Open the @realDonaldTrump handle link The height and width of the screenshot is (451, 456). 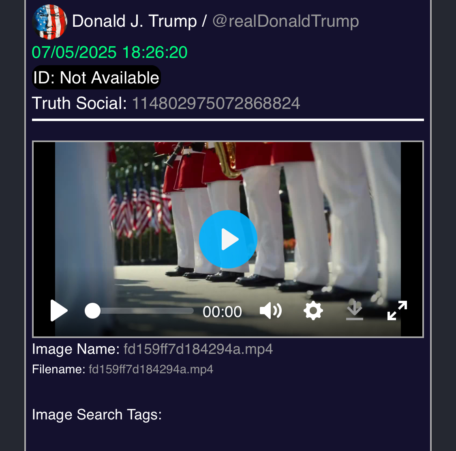(x=286, y=21)
